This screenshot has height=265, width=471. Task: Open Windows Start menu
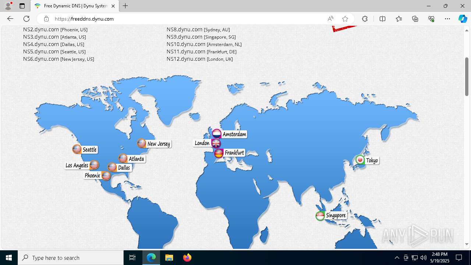tap(9, 258)
